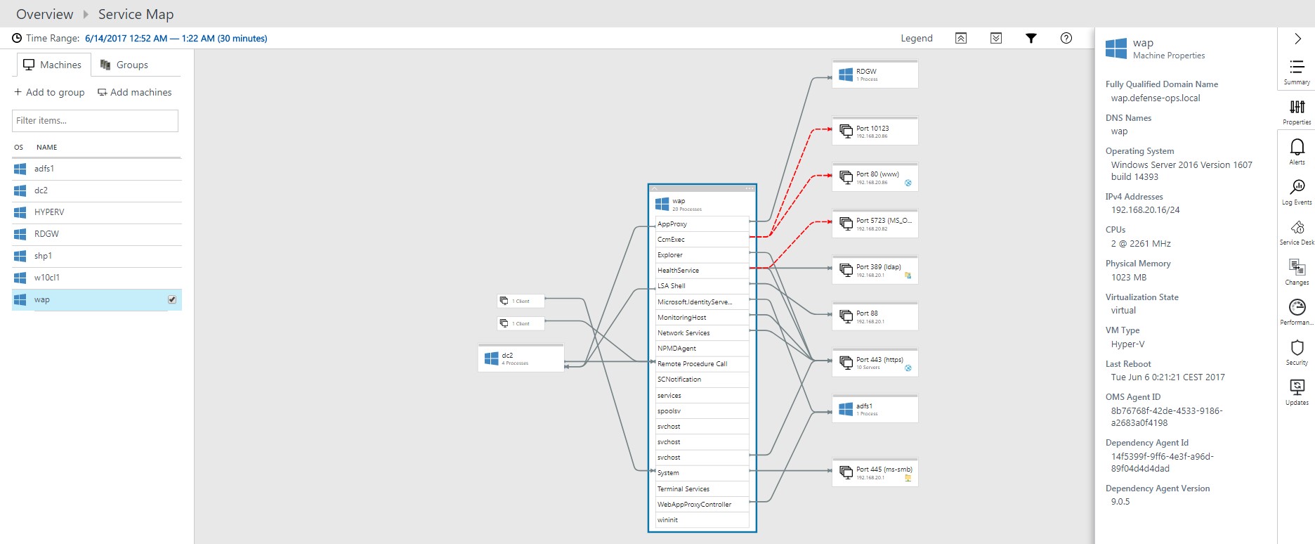1315x544 pixels.
Task: Select the Explorer process
Action: pyautogui.click(x=702, y=255)
